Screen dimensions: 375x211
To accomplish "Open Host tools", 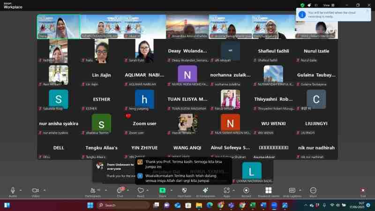I will pyautogui.click(x=184, y=191).
